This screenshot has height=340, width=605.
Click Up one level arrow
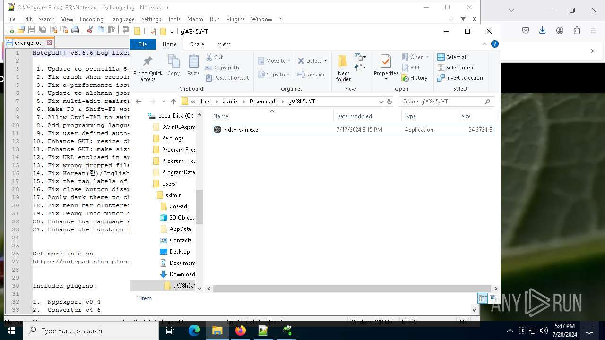pyautogui.click(x=173, y=102)
